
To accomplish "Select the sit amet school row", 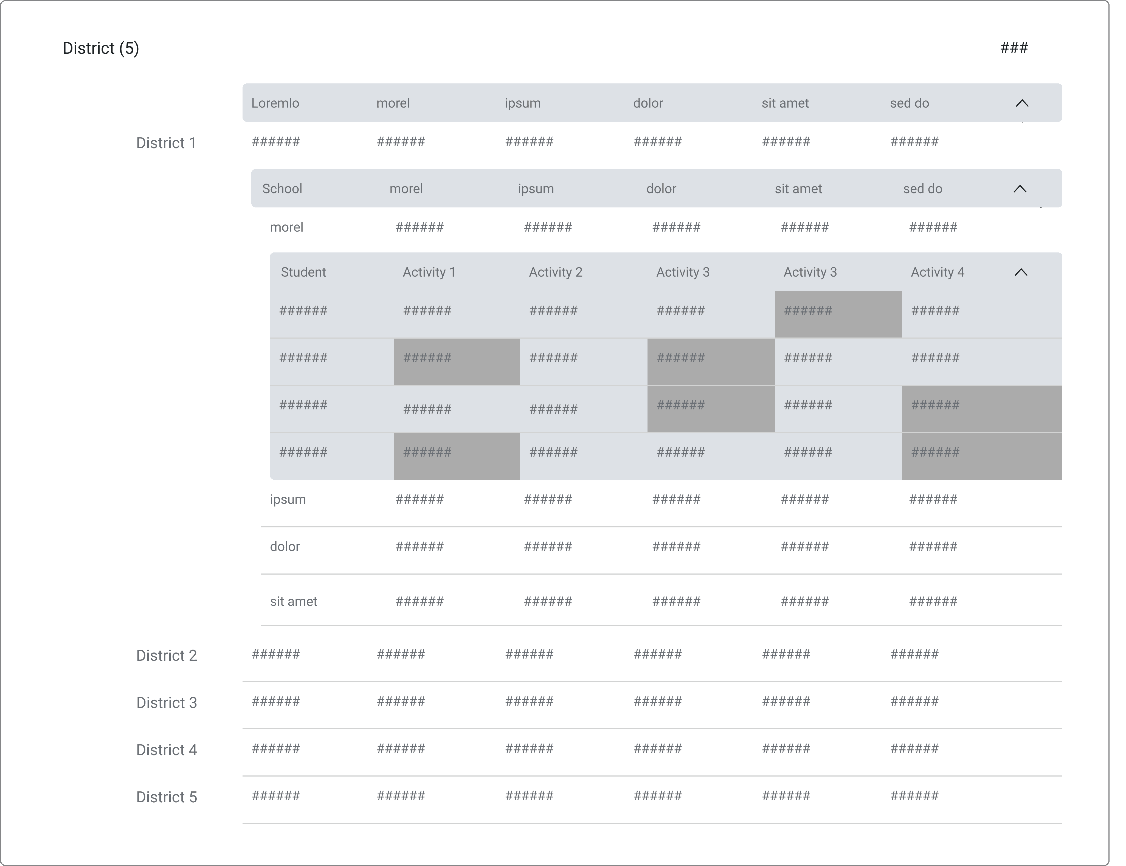I will [x=293, y=601].
